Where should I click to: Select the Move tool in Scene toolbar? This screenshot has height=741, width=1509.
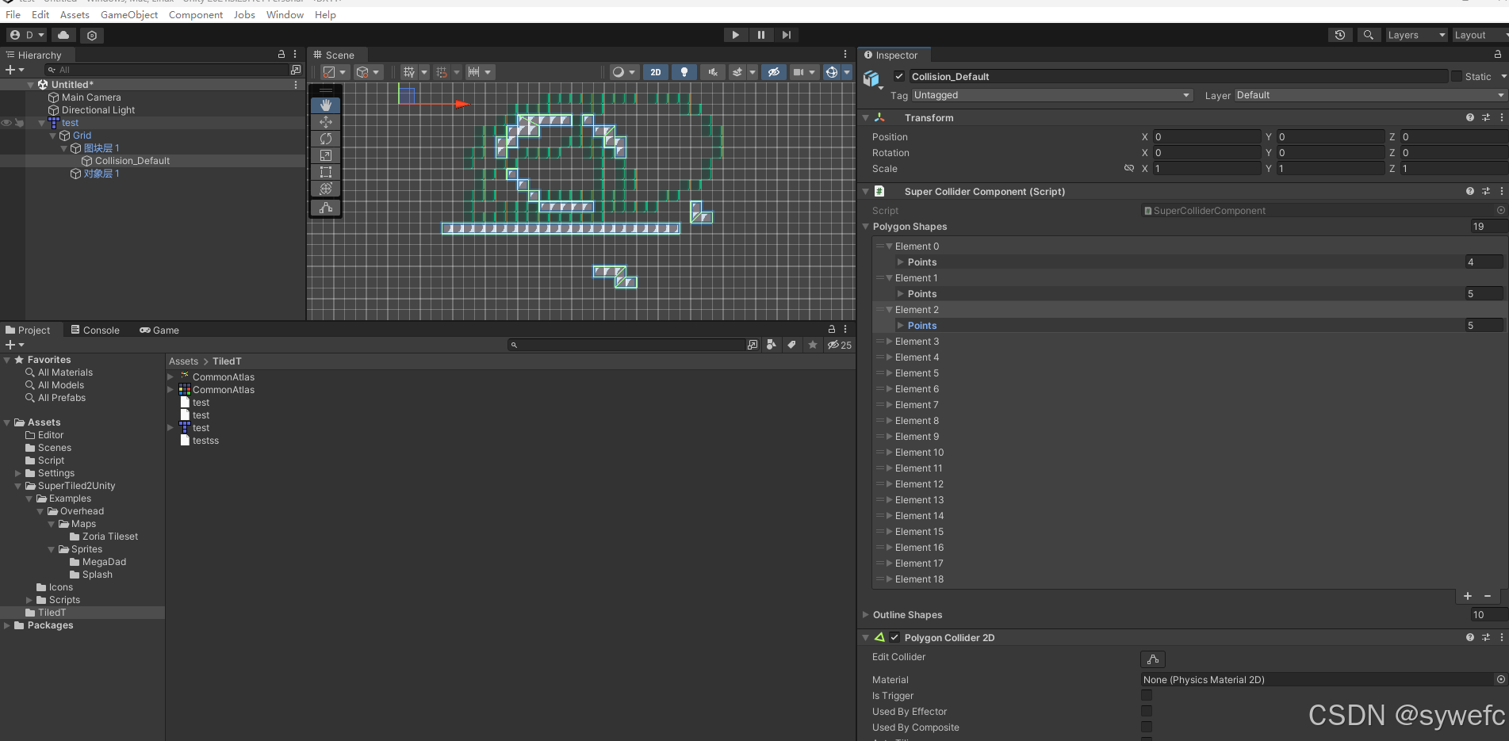click(326, 122)
